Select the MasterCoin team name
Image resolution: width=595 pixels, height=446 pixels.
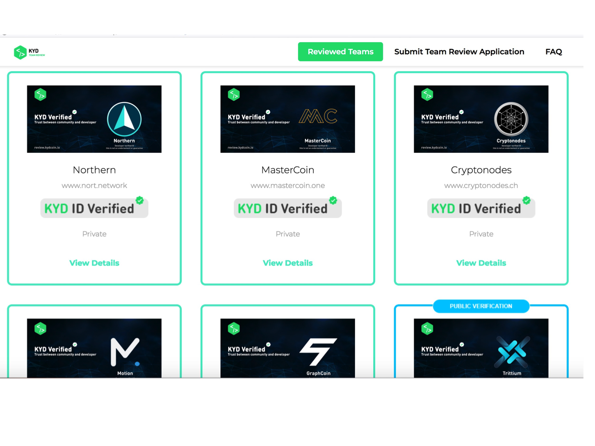tap(288, 170)
